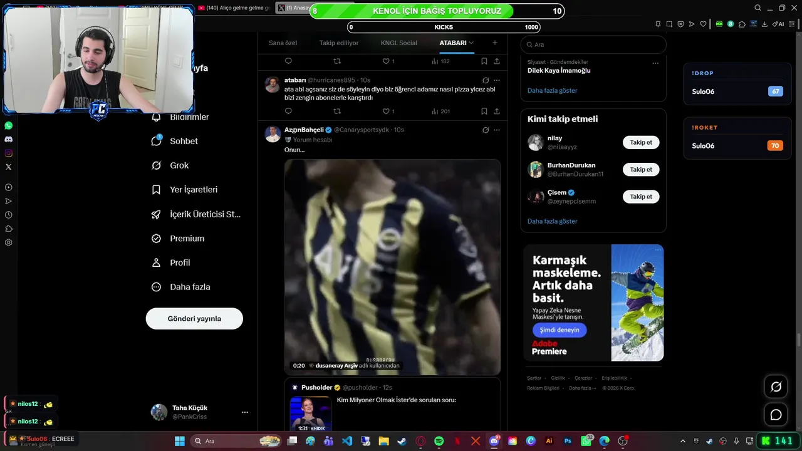Click Şimdi deneyin in the Adobe ad
The height and width of the screenshot is (451, 802).
tap(560, 330)
